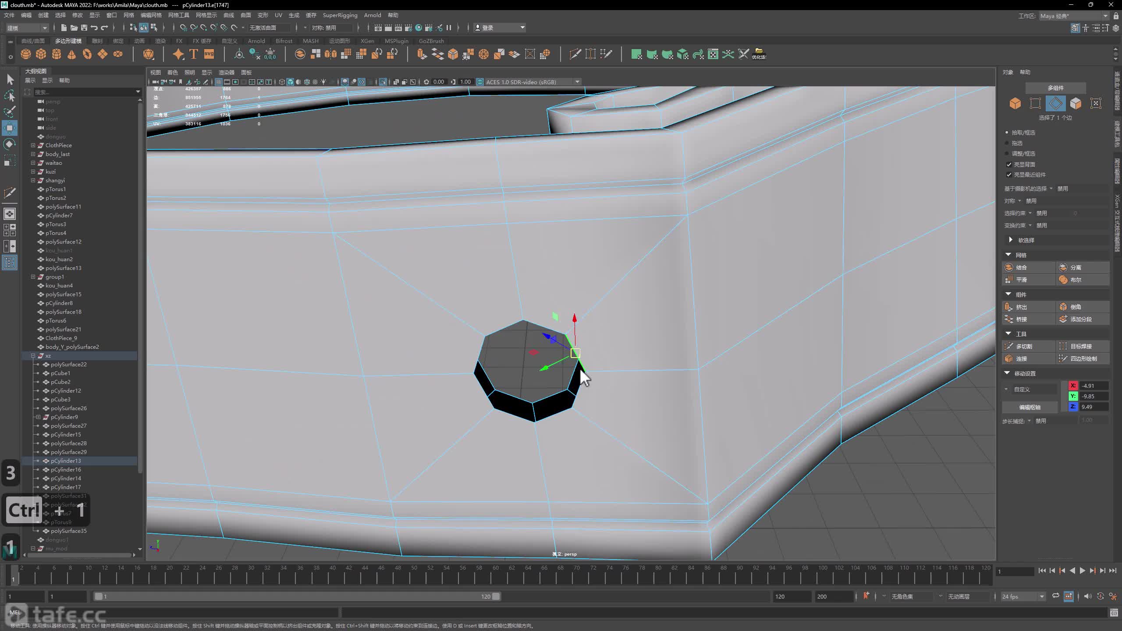Click the X axis value field -4.91
Screen dimensions: 1122x631
(1094, 386)
